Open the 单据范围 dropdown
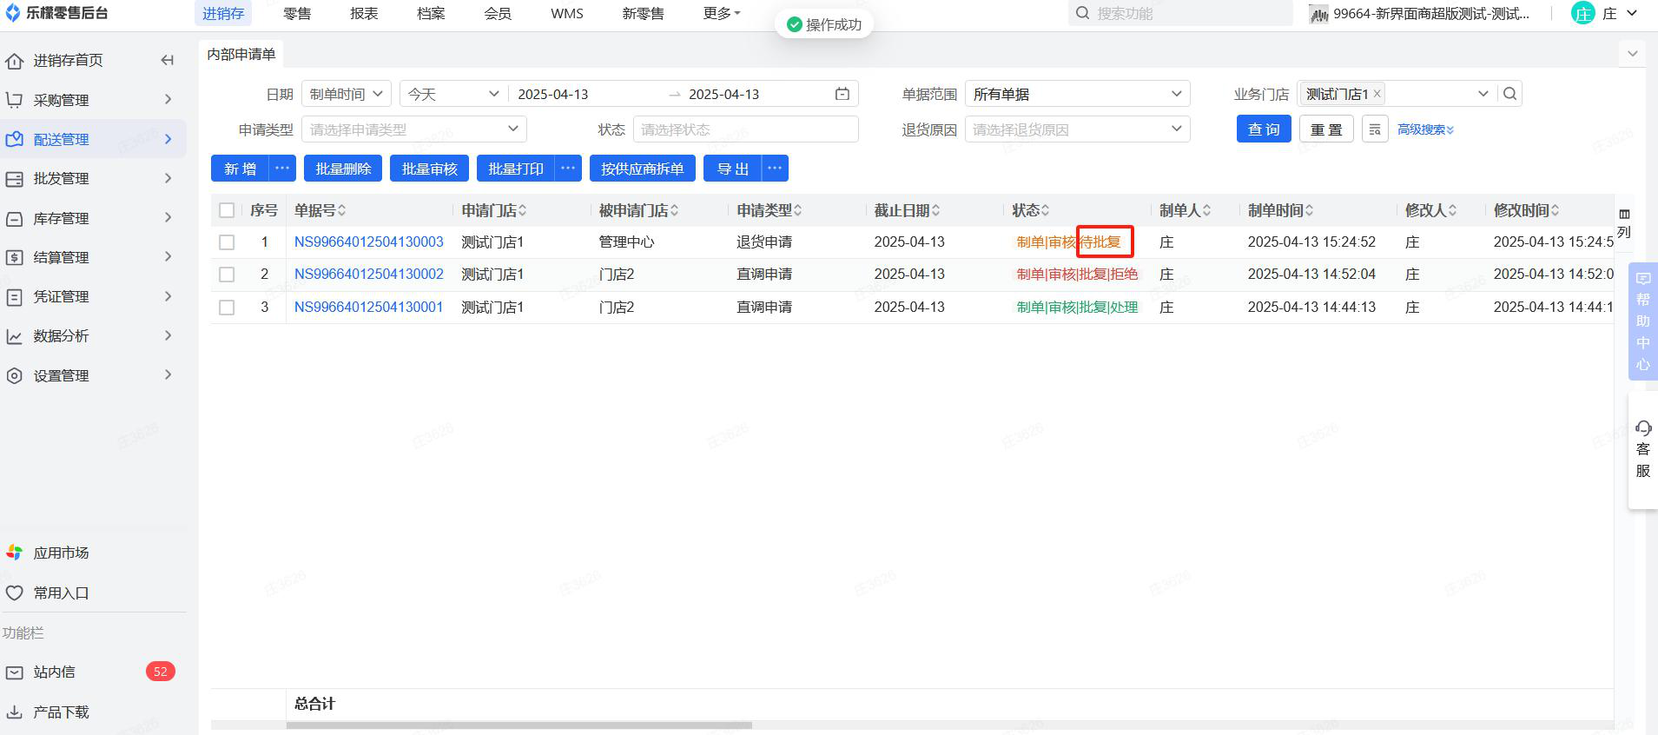The width and height of the screenshot is (1658, 735). click(x=1076, y=94)
